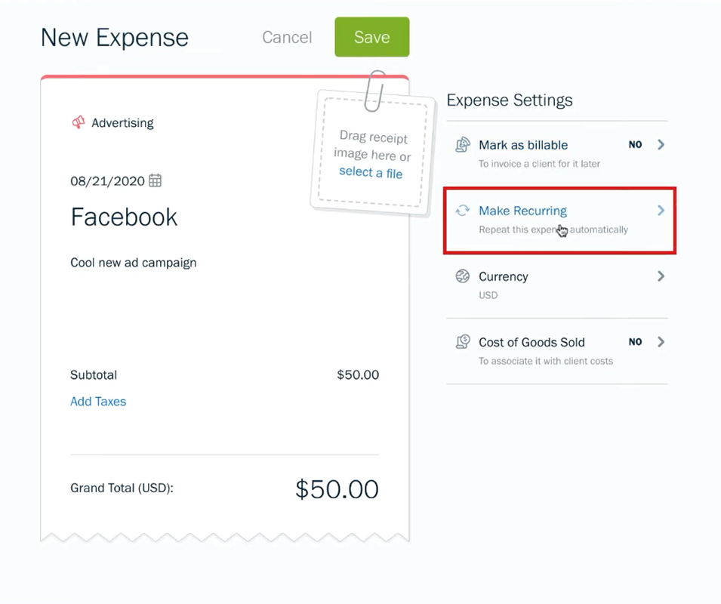Open the calendar date picker icon

[156, 180]
